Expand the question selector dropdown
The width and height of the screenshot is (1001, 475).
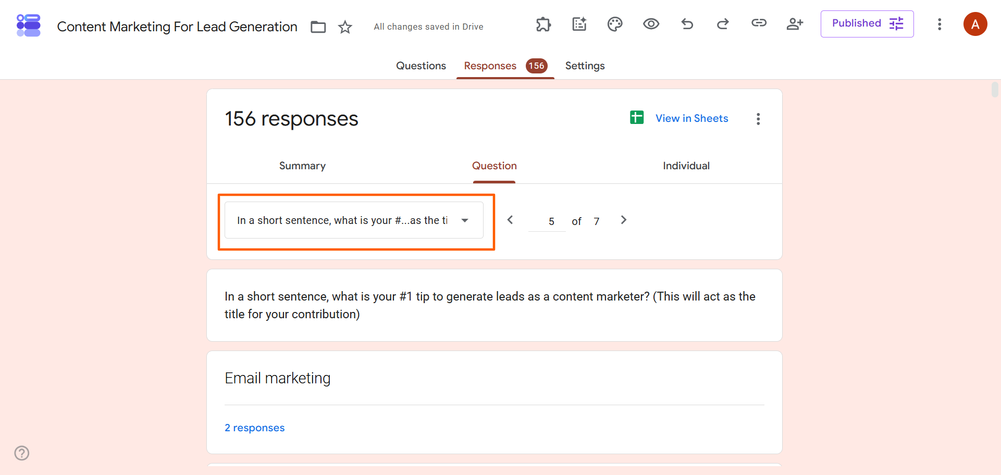[354, 220]
